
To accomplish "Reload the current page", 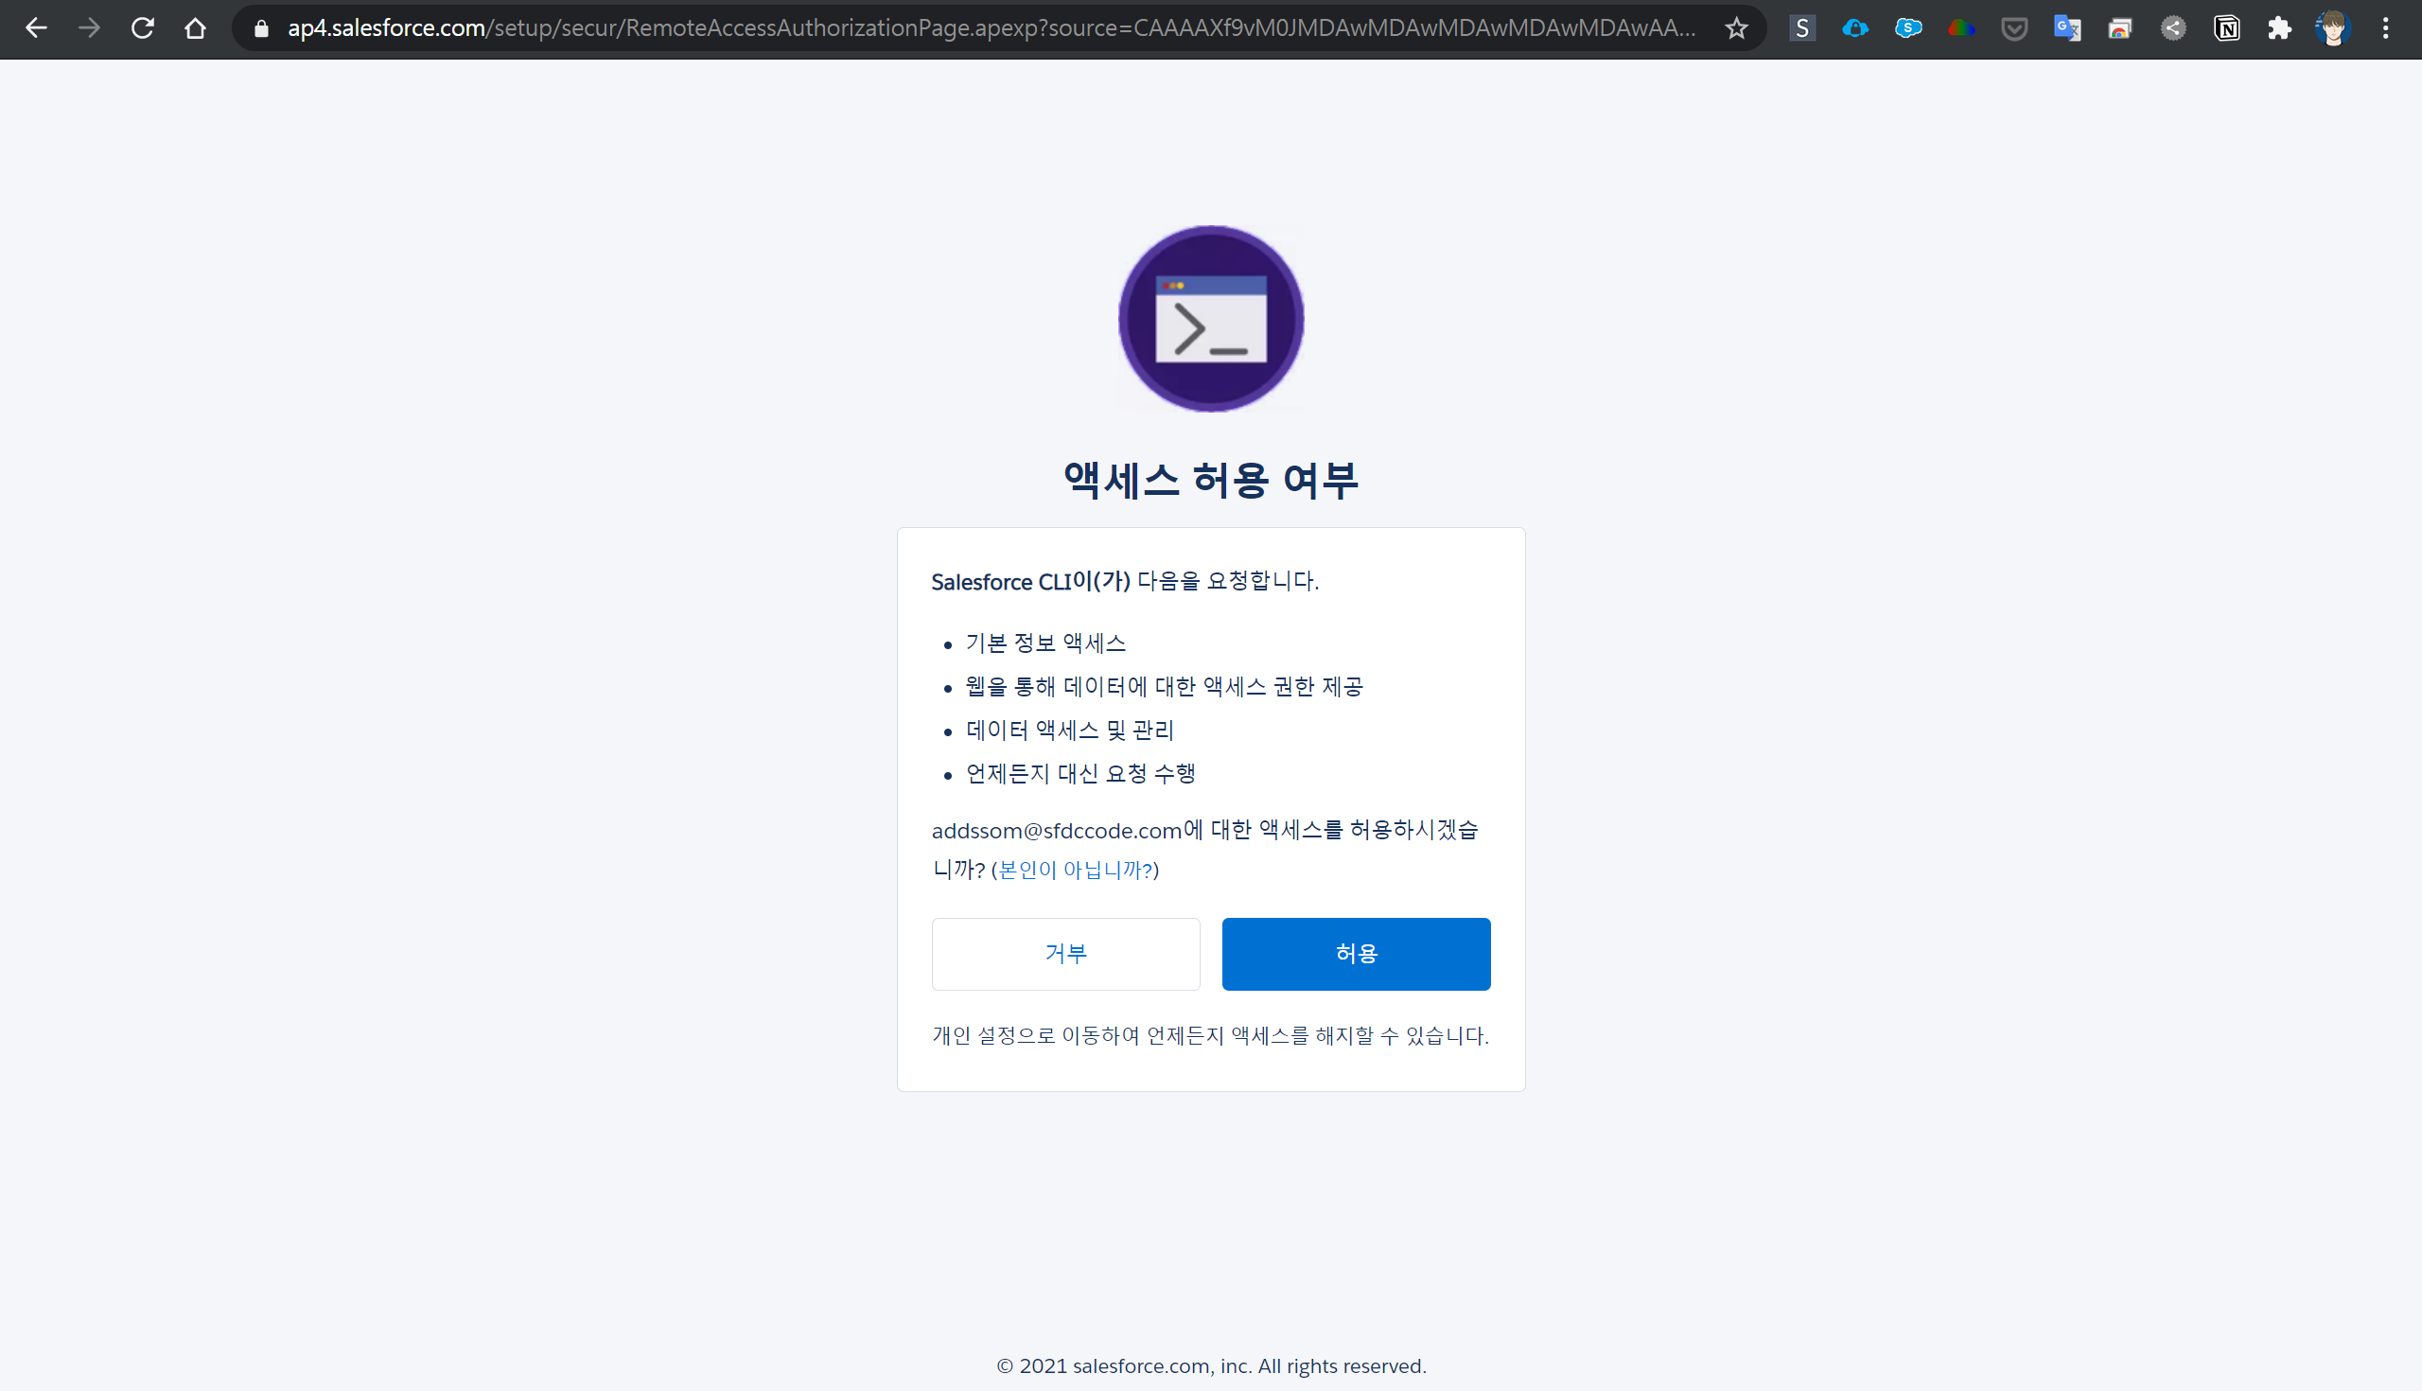I will click(142, 28).
